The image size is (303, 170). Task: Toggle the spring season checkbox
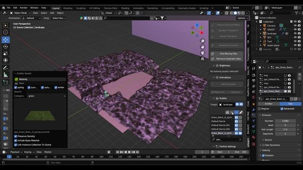(16, 87)
